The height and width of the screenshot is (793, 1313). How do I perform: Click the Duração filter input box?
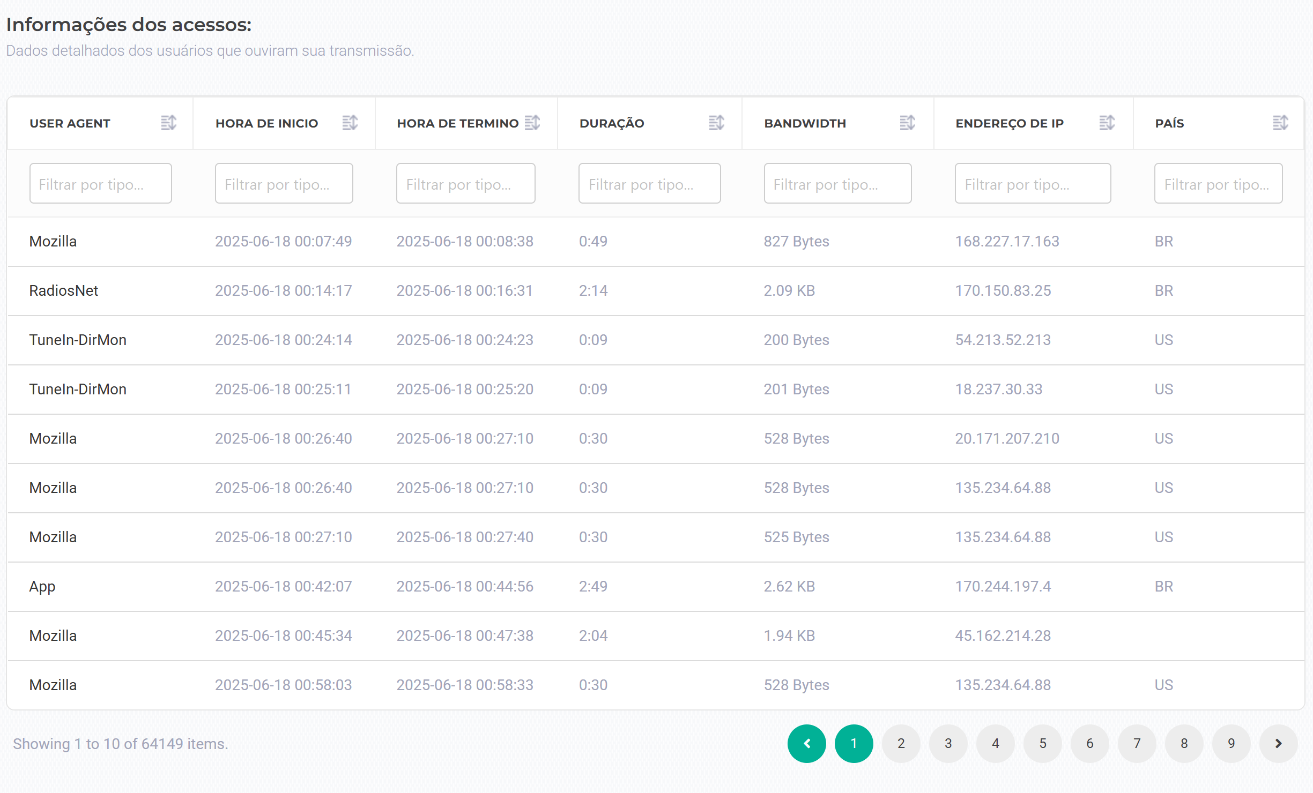pos(649,184)
